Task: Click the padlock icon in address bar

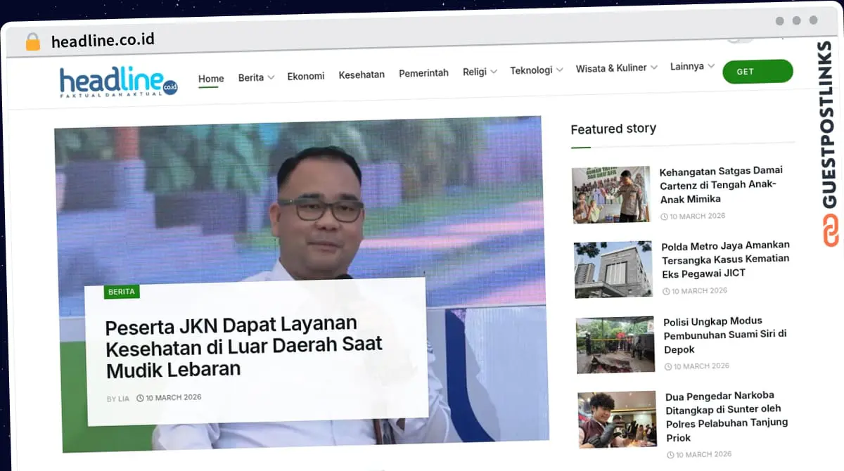Action: tap(33, 41)
